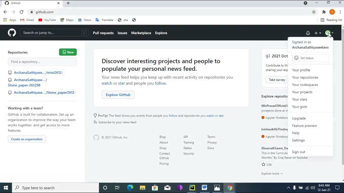The image size is (344, 193).
Task: Open the Translate bookmark
Action: 105,20
